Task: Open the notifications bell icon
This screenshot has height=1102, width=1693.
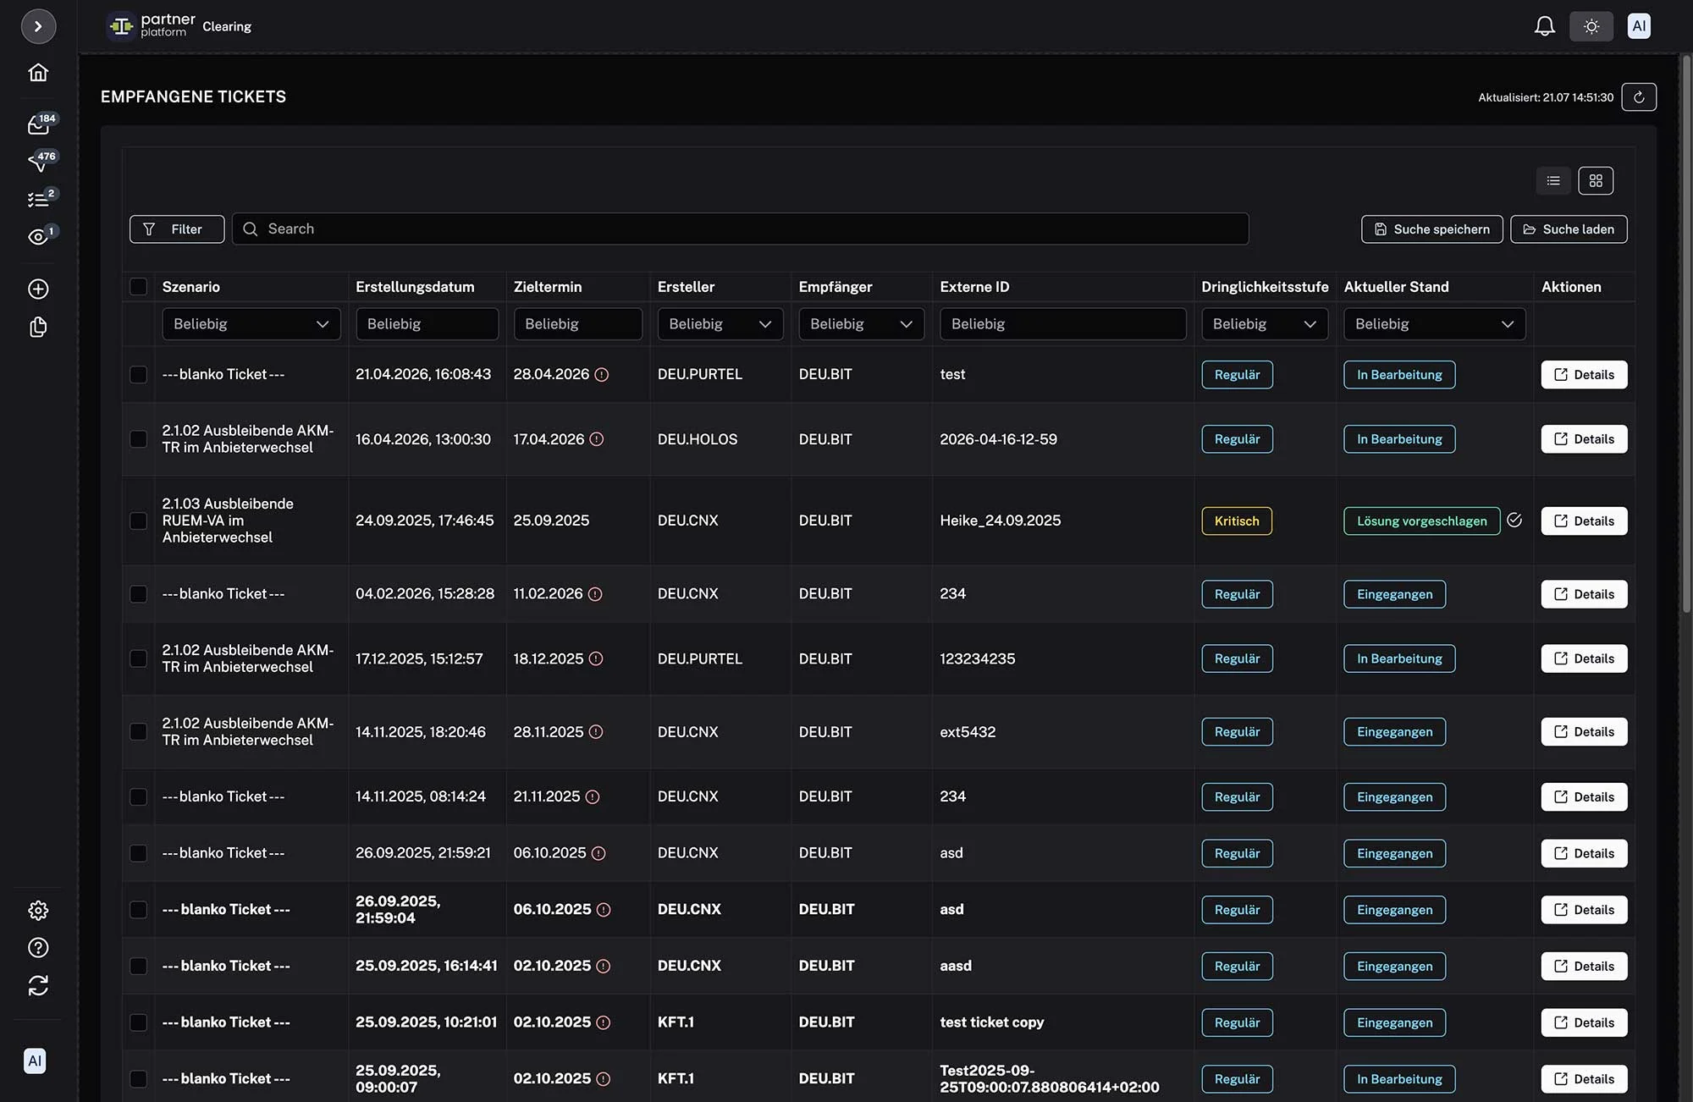Action: pyautogui.click(x=1545, y=26)
